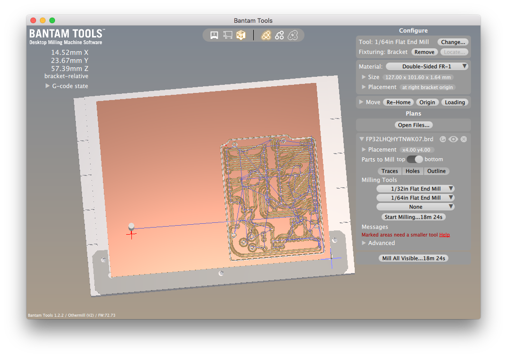The height and width of the screenshot is (357, 507).
Task: Flip Parts to Mill switch between top and bottom
Action: pos(415,159)
